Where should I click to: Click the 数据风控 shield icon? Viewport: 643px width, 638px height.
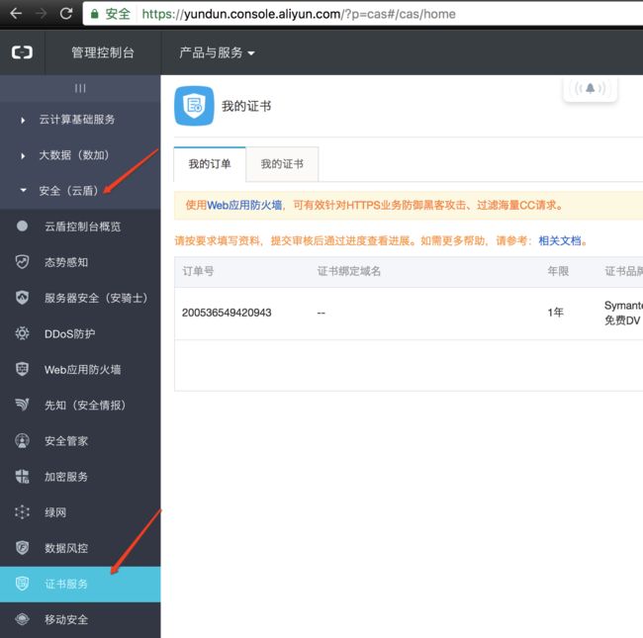pos(22,548)
